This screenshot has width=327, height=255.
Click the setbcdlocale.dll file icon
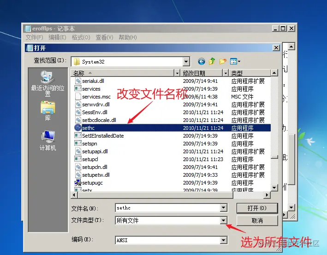(x=78, y=120)
